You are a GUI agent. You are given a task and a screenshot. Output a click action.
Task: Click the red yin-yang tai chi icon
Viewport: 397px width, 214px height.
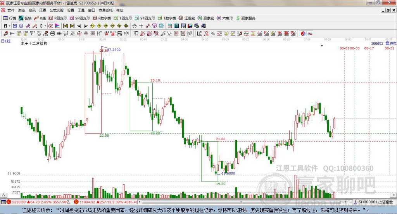pos(303,33)
